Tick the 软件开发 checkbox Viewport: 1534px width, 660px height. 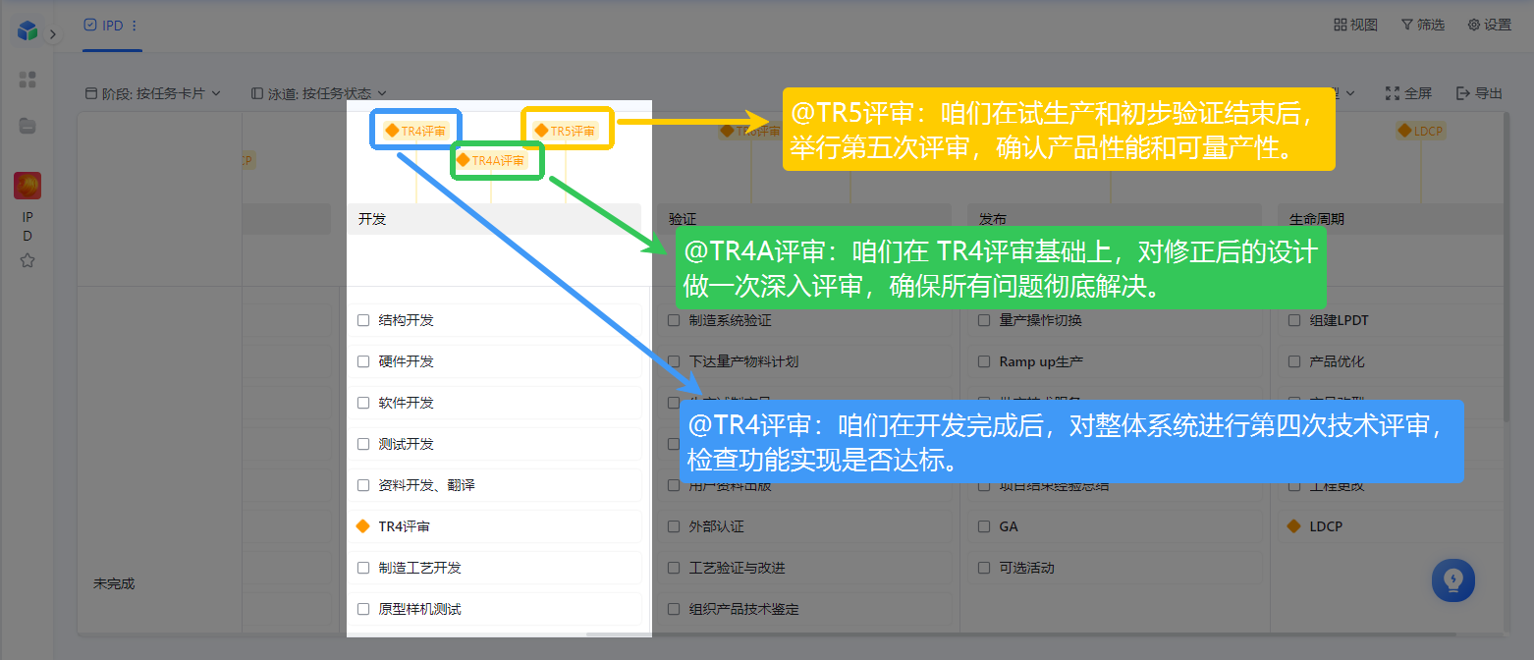(x=363, y=403)
